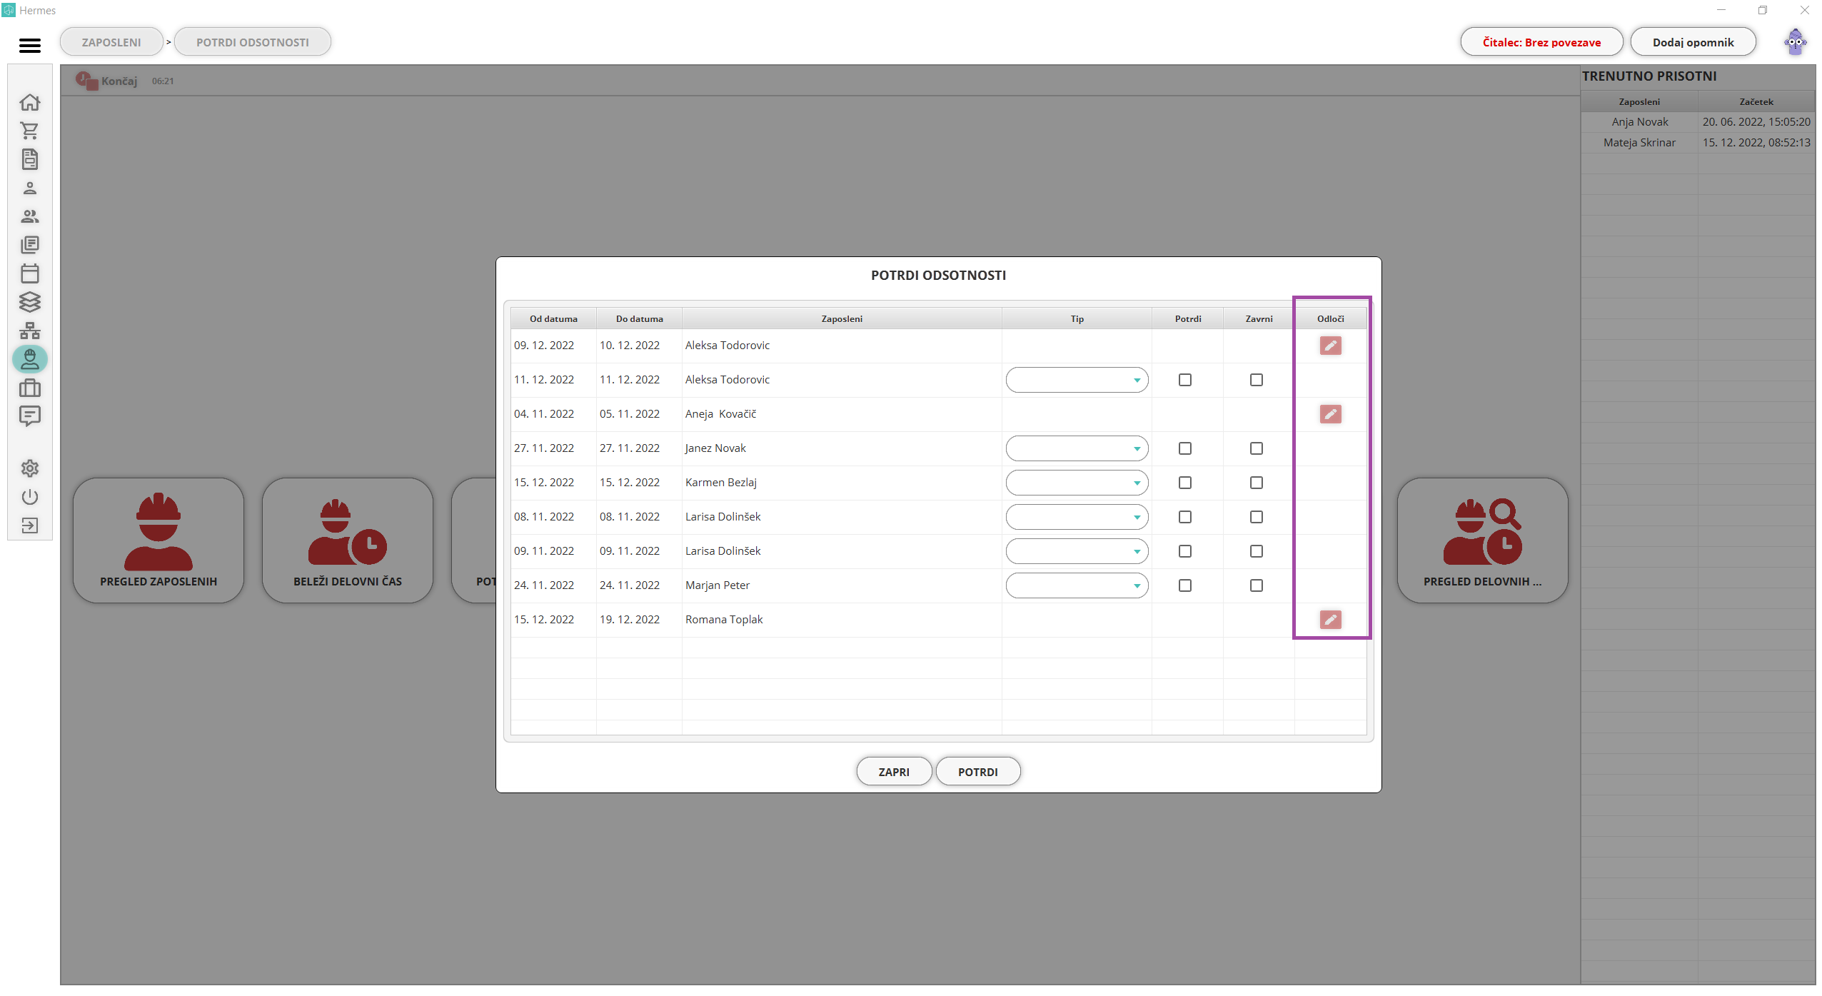Check Potrdi for Aleksa Todorovic 11. 12. 2022
Viewport: 1822px width, 996px height.
tap(1185, 380)
